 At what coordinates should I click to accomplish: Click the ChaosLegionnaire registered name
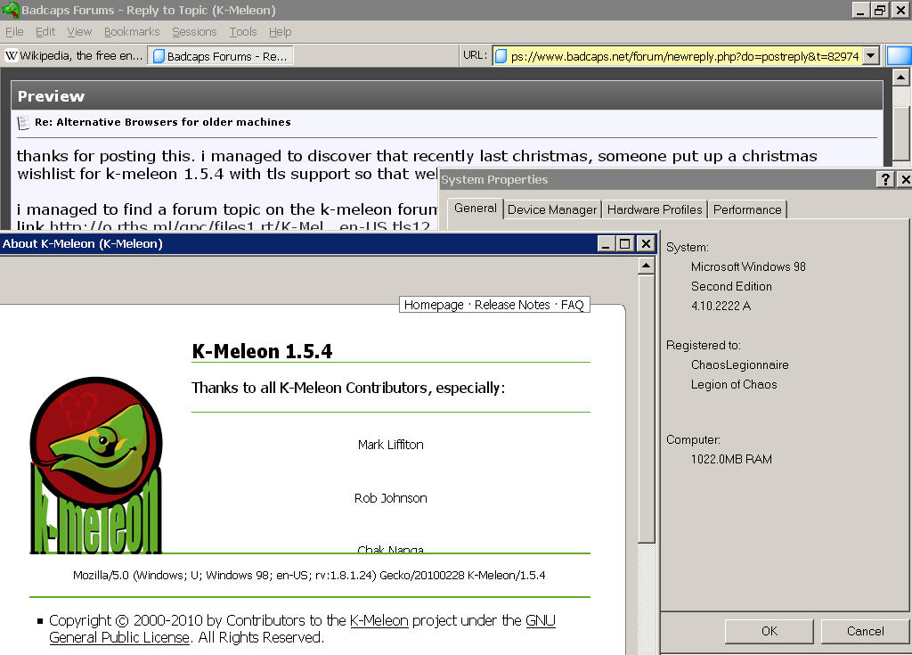point(739,365)
